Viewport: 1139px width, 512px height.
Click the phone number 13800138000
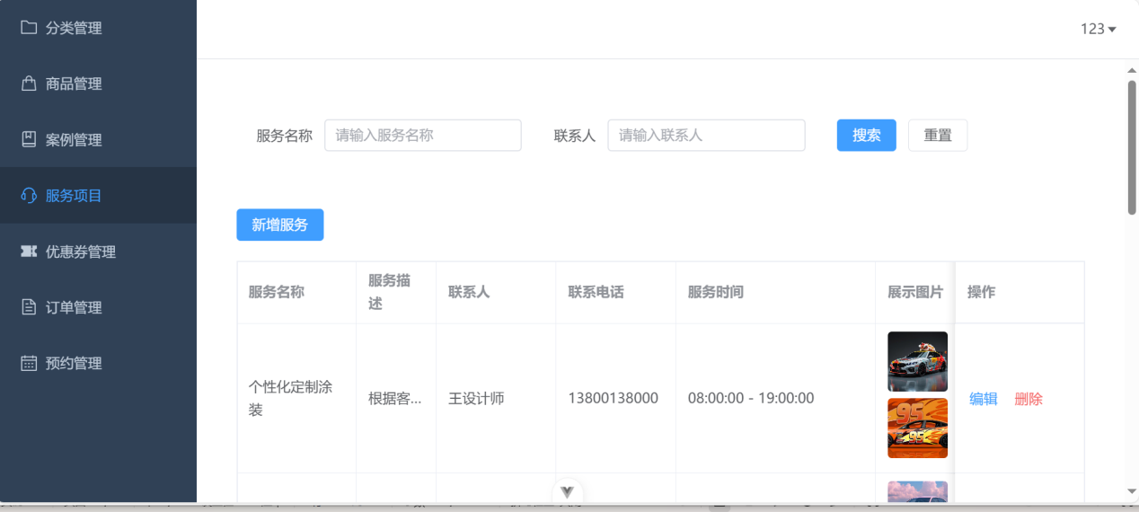click(614, 399)
